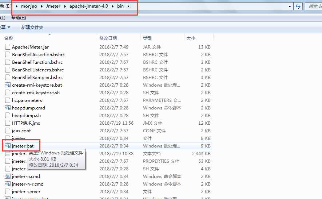Click the HTTP请求.jmx file icon
This screenshot has height=199, width=322.
pyautogui.click(x=8, y=123)
